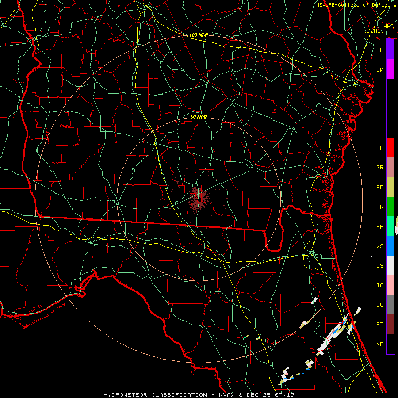
Task: Click the DS white legend swatch
Action: click(390, 265)
